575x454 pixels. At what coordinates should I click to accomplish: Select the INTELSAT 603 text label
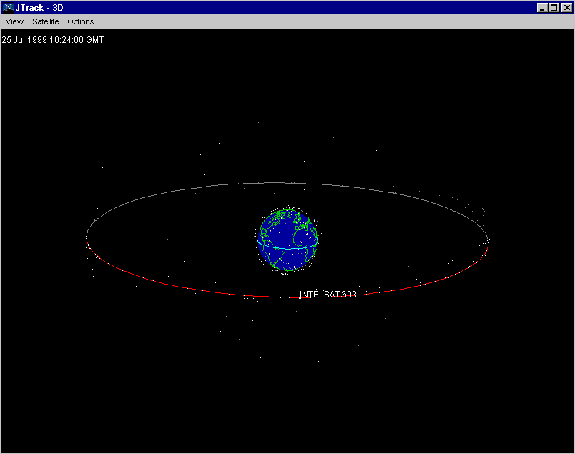coord(329,294)
